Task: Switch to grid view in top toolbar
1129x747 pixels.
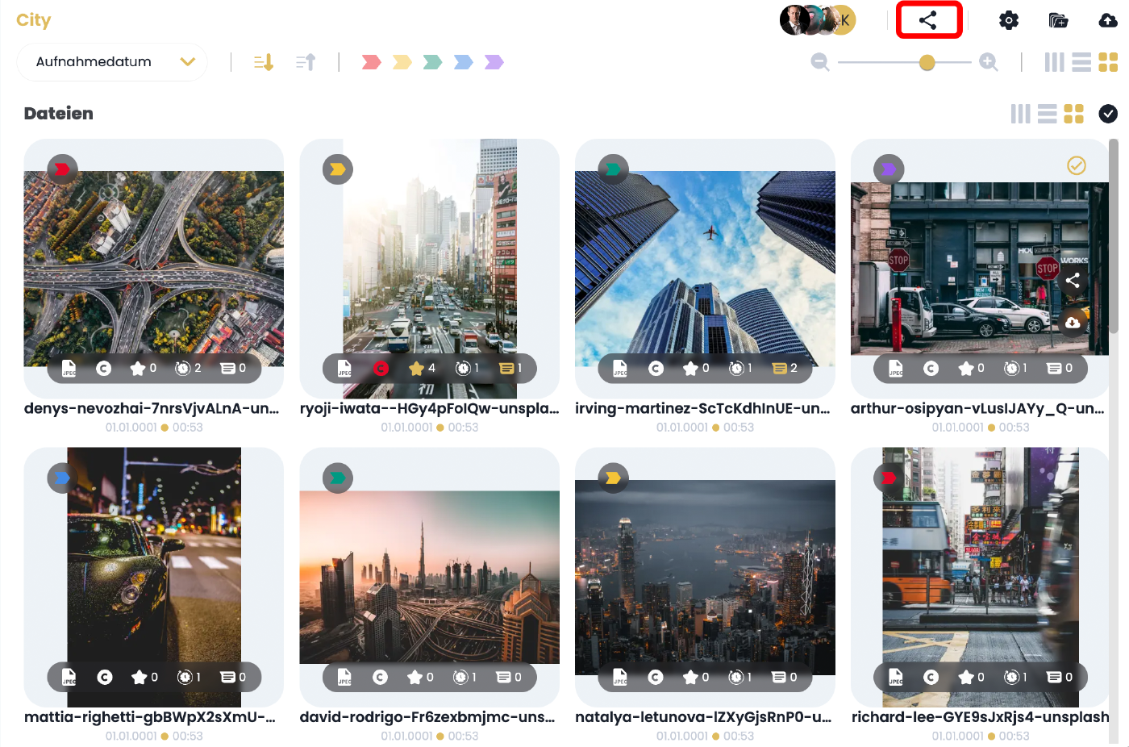Action: (1108, 62)
